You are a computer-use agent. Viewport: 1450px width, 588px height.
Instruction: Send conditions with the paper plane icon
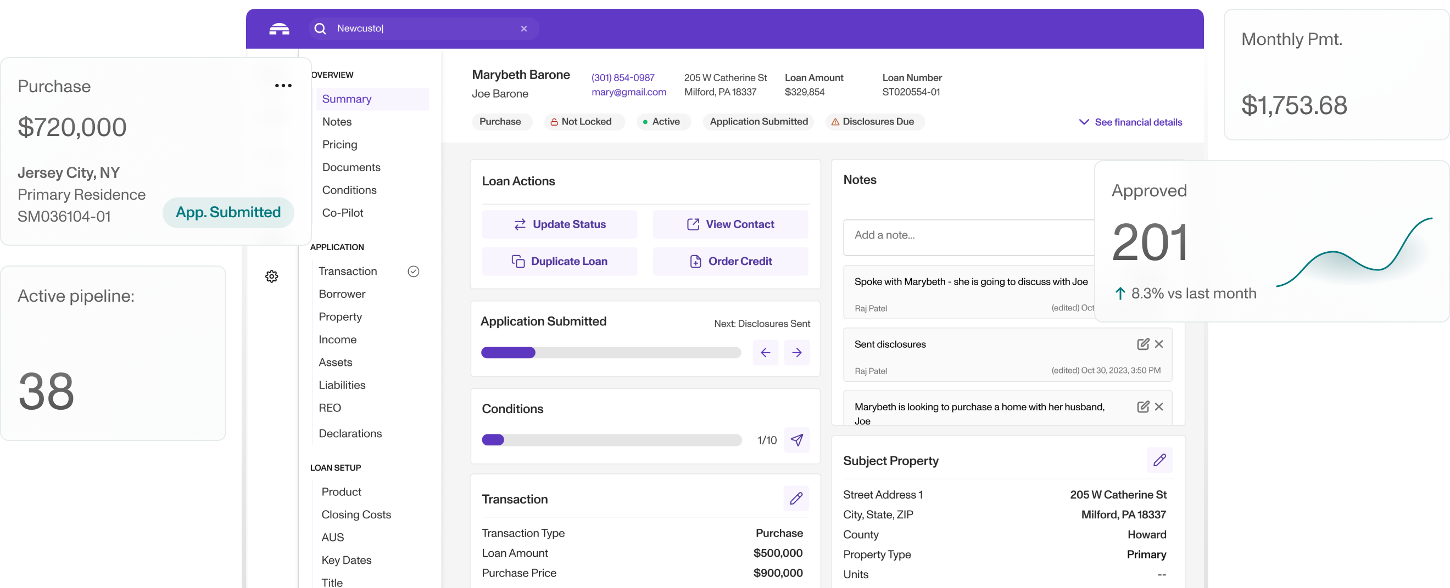click(796, 440)
